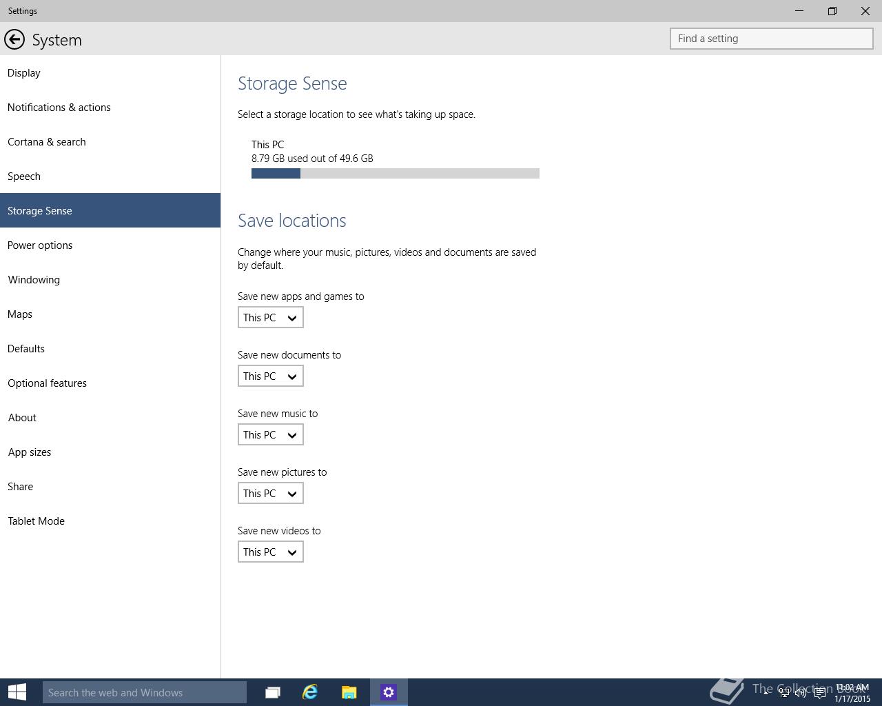Open the Save new pictures dropdown
Image resolution: width=882 pixels, height=706 pixels.
(x=271, y=494)
